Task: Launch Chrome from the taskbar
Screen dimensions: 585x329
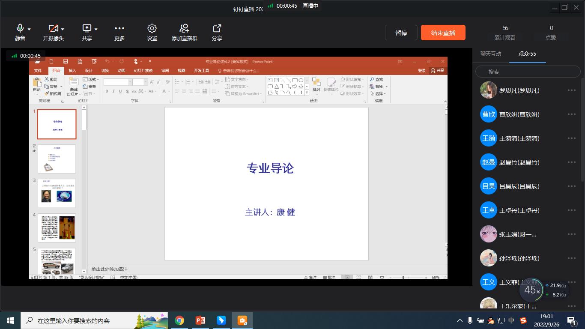Action: point(179,320)
